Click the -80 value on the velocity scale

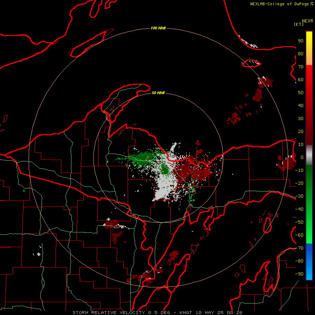[x=299, y=261]
